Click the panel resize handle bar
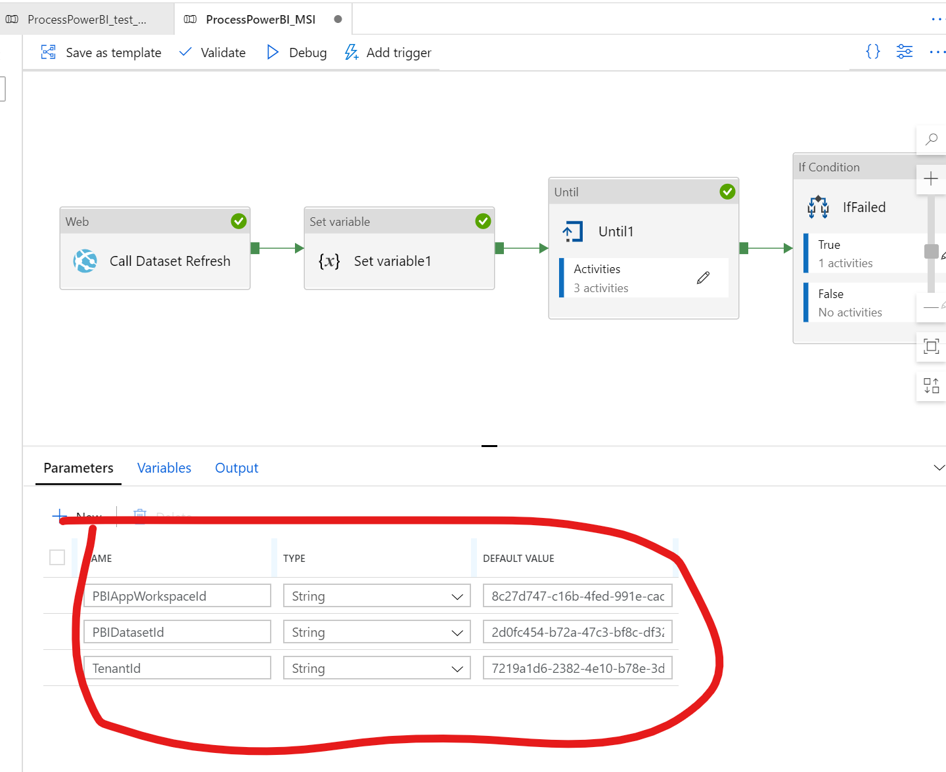The image size is (946, 772). coord(489,446)
